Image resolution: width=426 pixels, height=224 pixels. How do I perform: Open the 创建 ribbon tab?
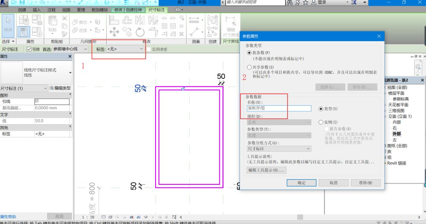[22, 10]
